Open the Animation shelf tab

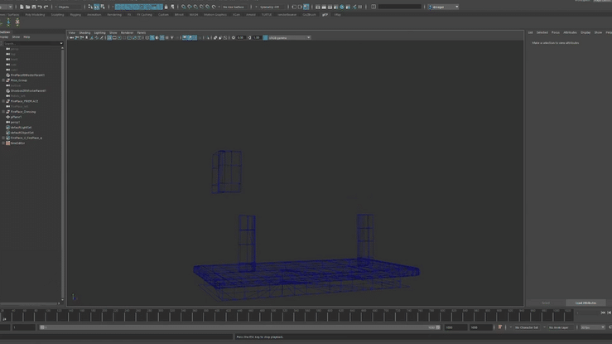[x=94, y=14]
